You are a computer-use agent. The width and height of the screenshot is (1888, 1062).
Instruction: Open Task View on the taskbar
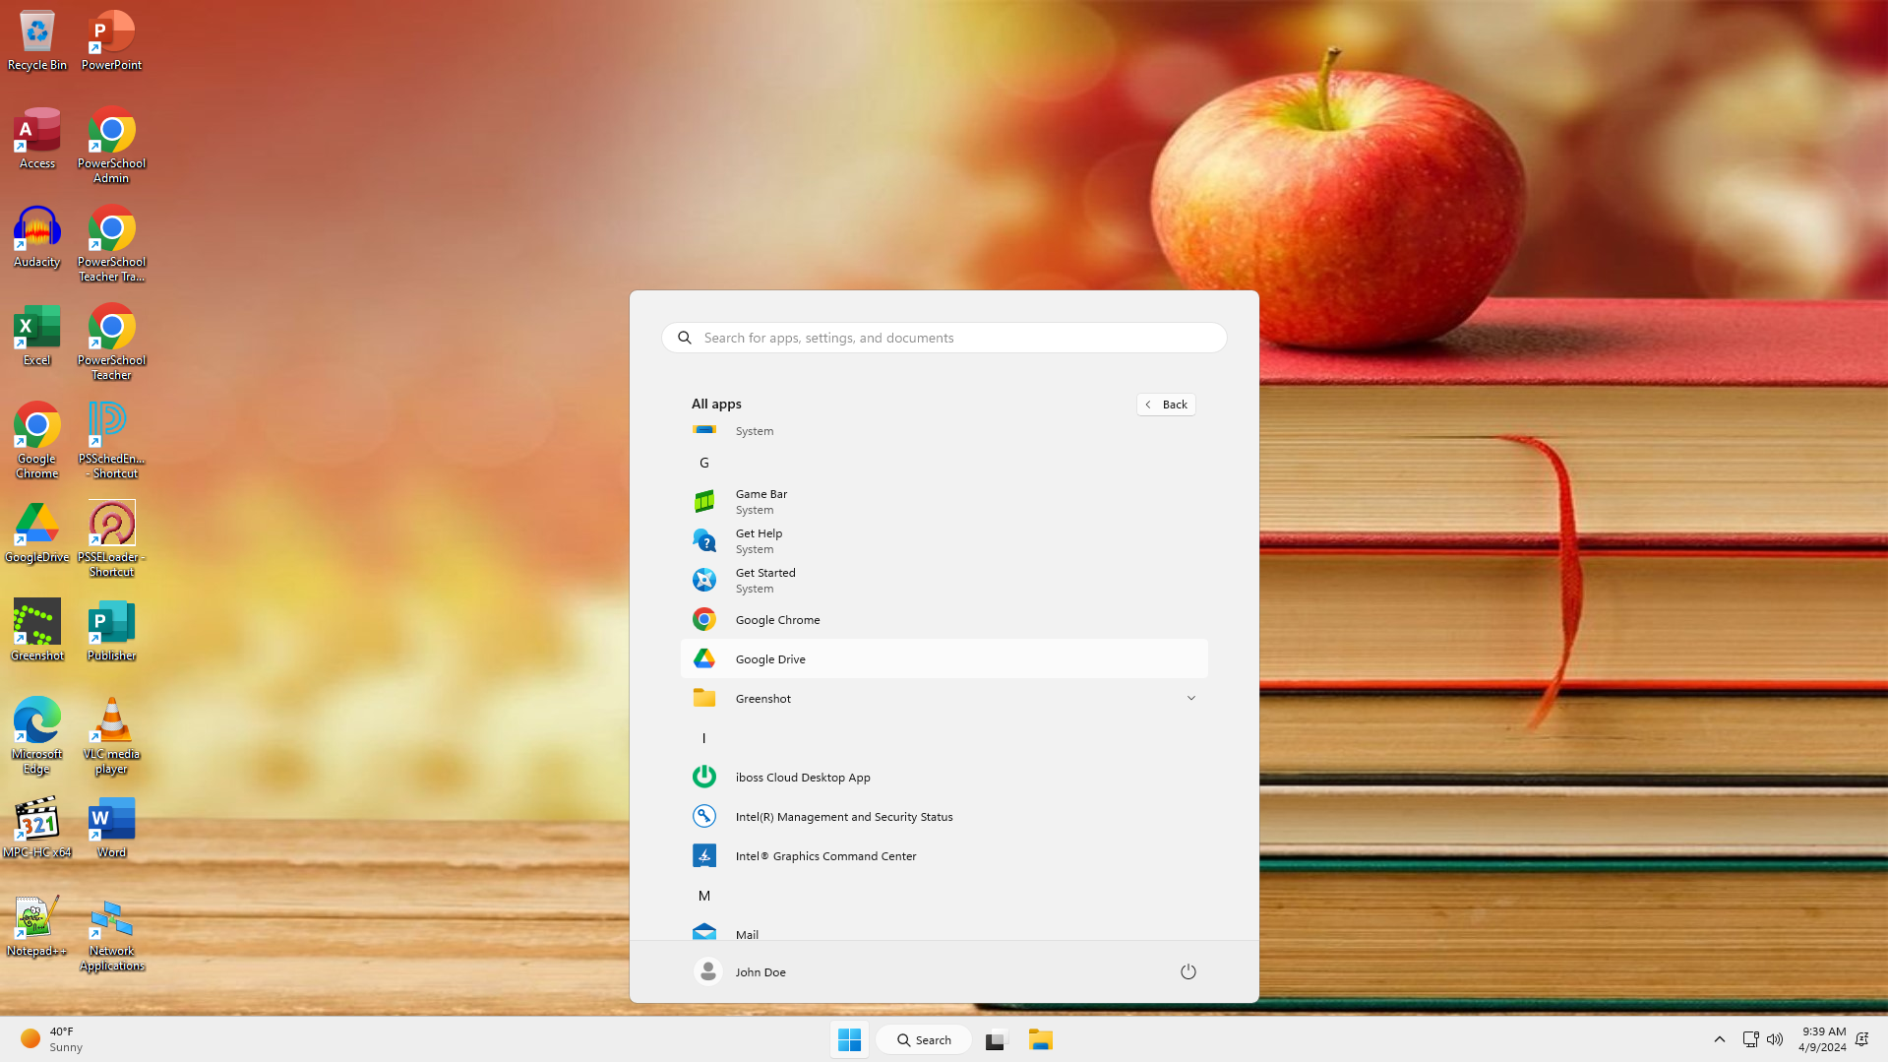(997, 1039)
